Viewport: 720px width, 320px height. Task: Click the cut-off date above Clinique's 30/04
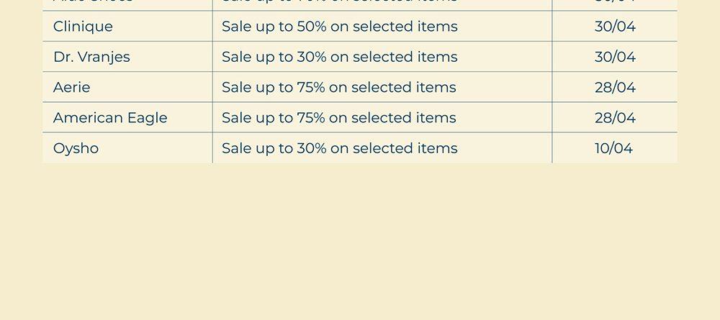coord(615,3)
